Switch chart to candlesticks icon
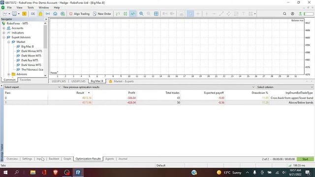Screen dimensions: 315x177 click(125, 14)
